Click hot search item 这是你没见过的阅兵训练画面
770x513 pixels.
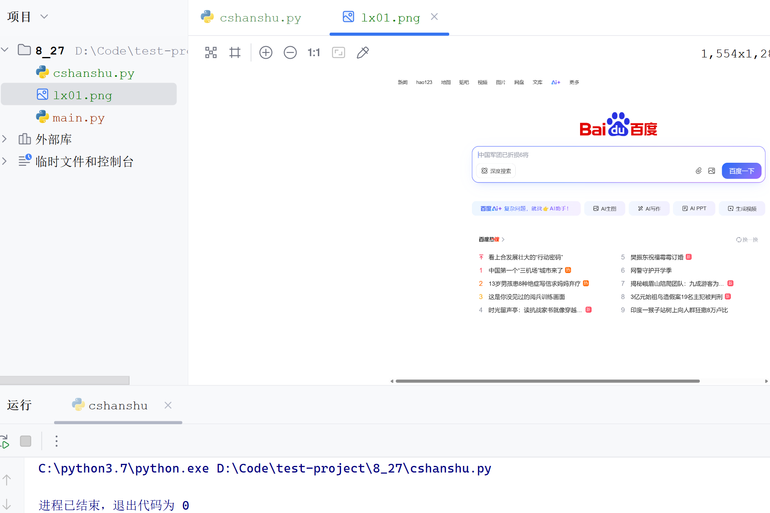(526, 297)
